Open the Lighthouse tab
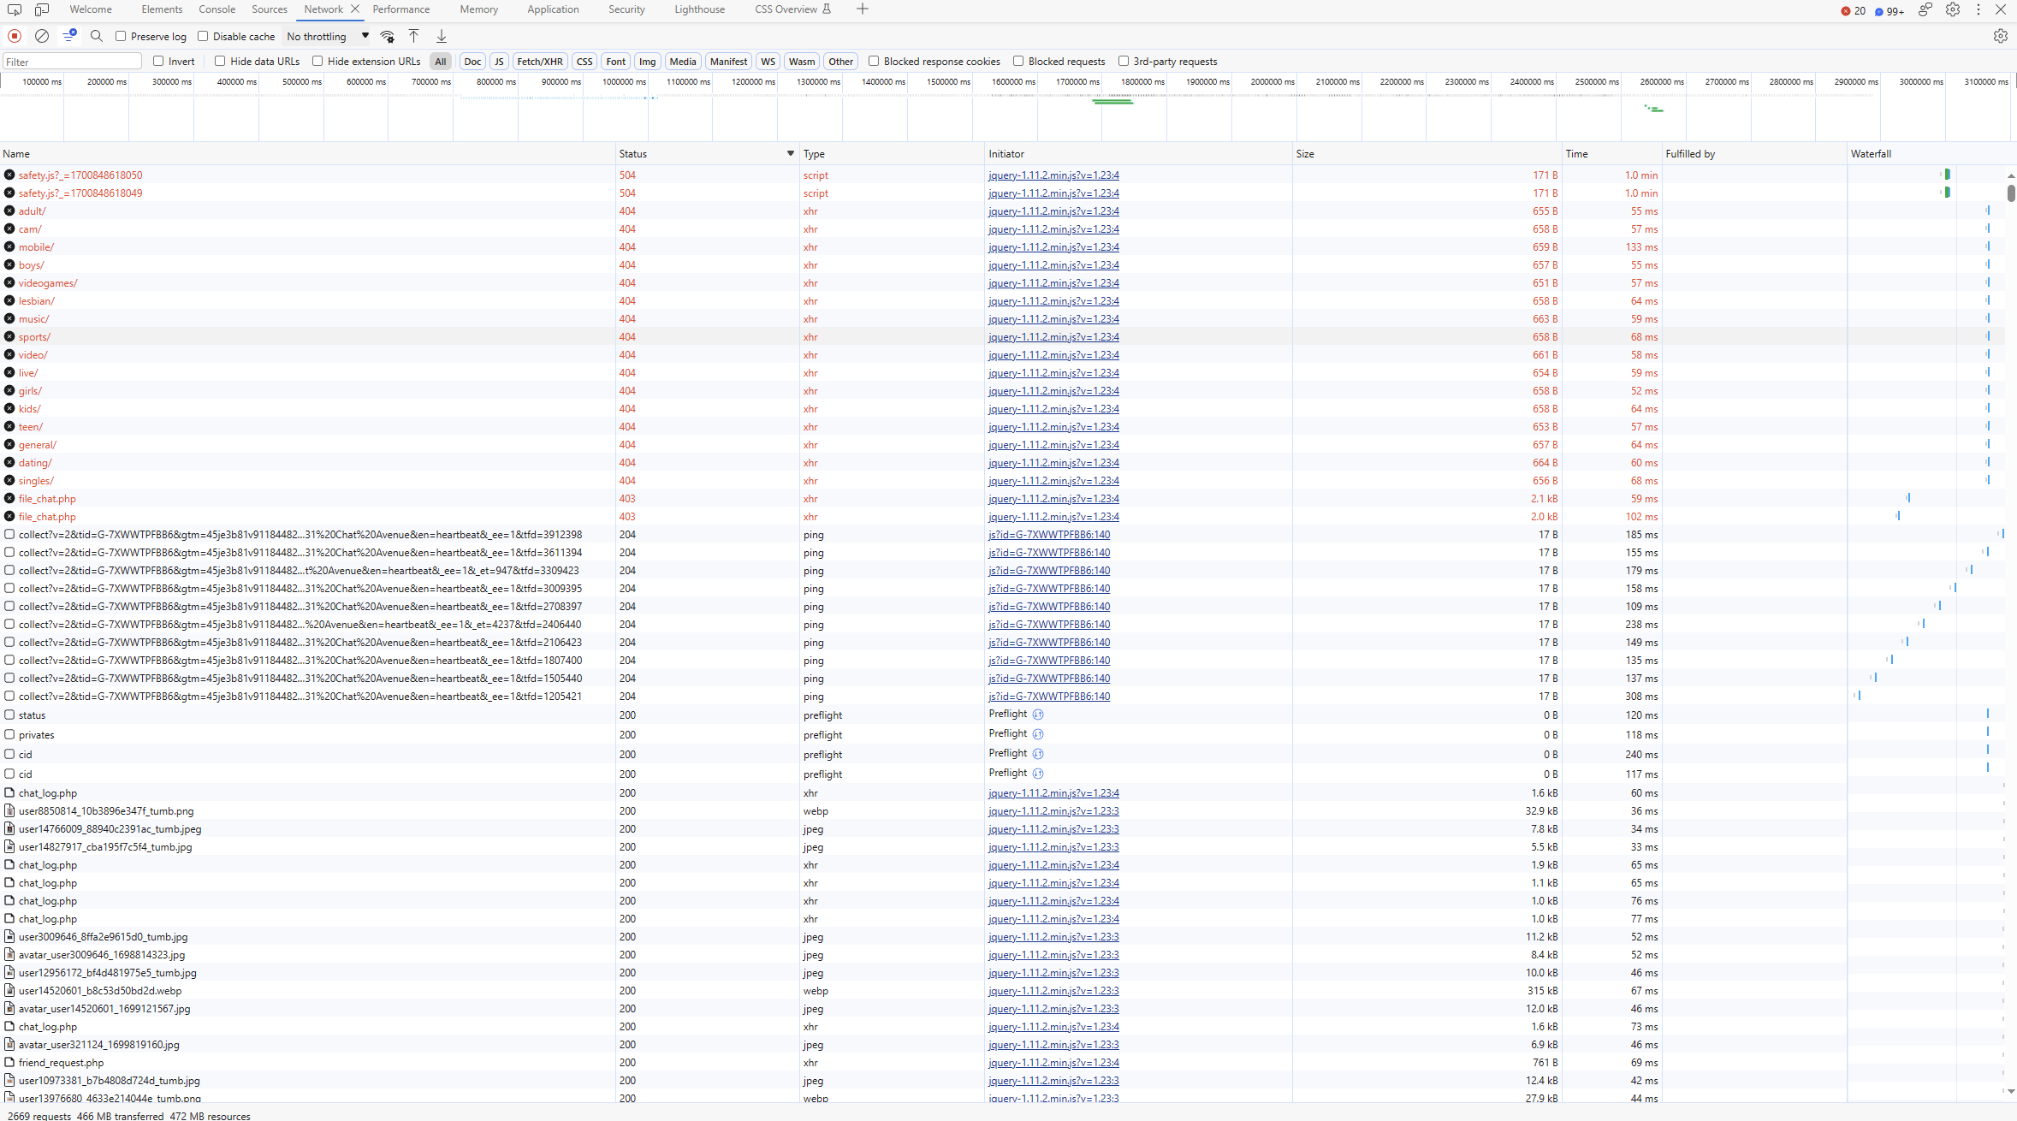This screenshot has width=2017, height=1121. coord(699,9)
